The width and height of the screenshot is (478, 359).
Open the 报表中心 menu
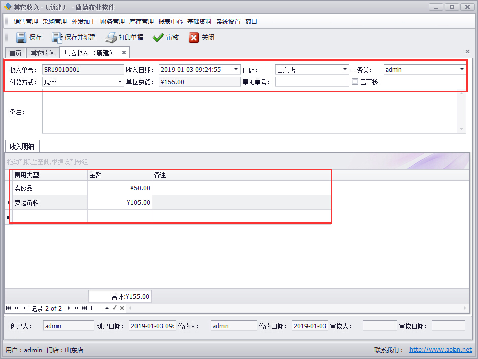170,22
